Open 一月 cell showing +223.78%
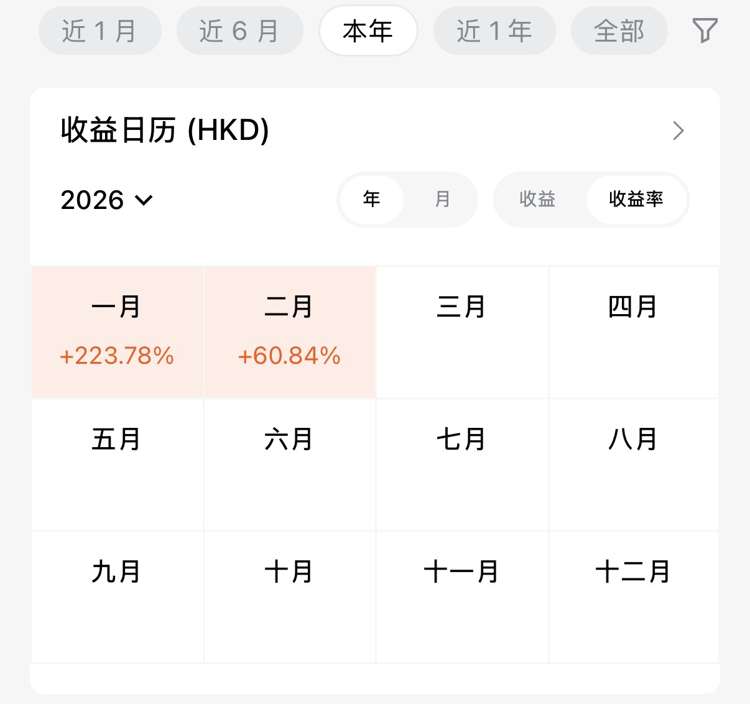Screen dimensions: 750x704 pyautogui.click(x=117, y=332)
